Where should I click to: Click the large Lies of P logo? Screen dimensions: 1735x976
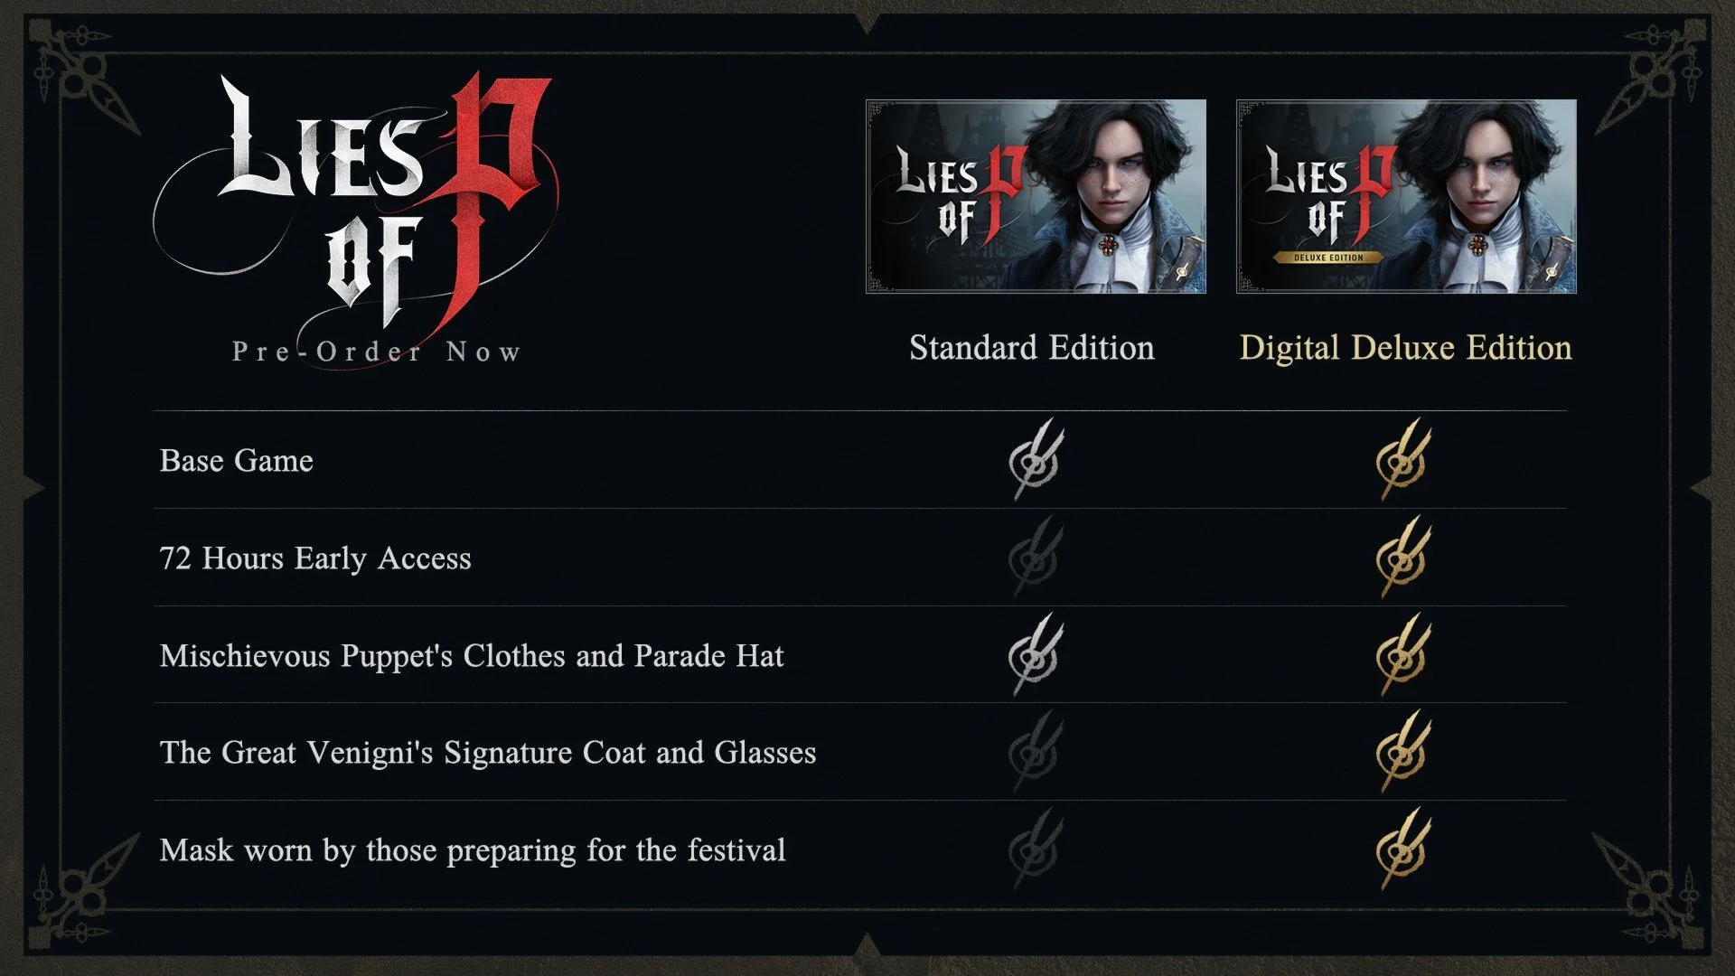pyautogui.click(x=361, y=203)
